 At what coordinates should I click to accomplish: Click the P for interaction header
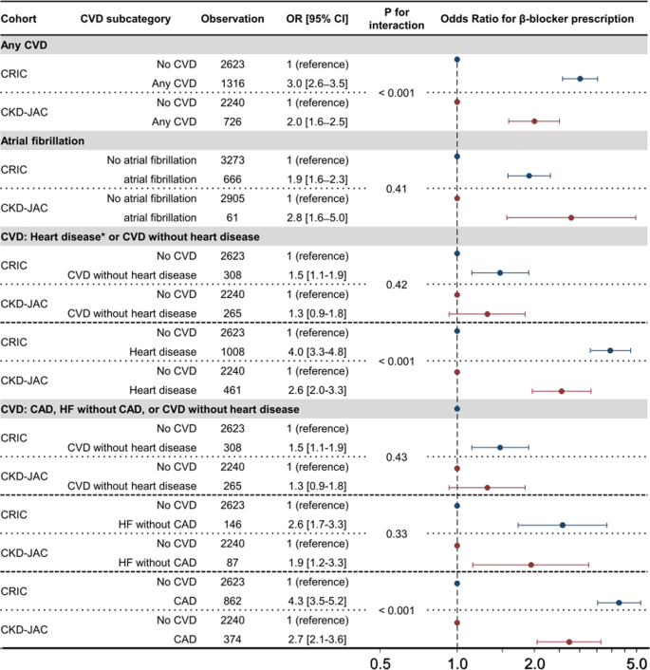393,18
